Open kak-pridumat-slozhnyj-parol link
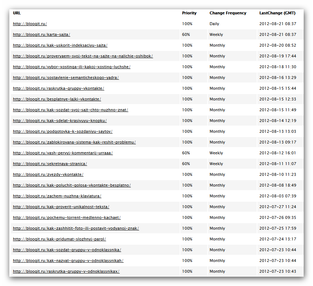 click(60, 239)
